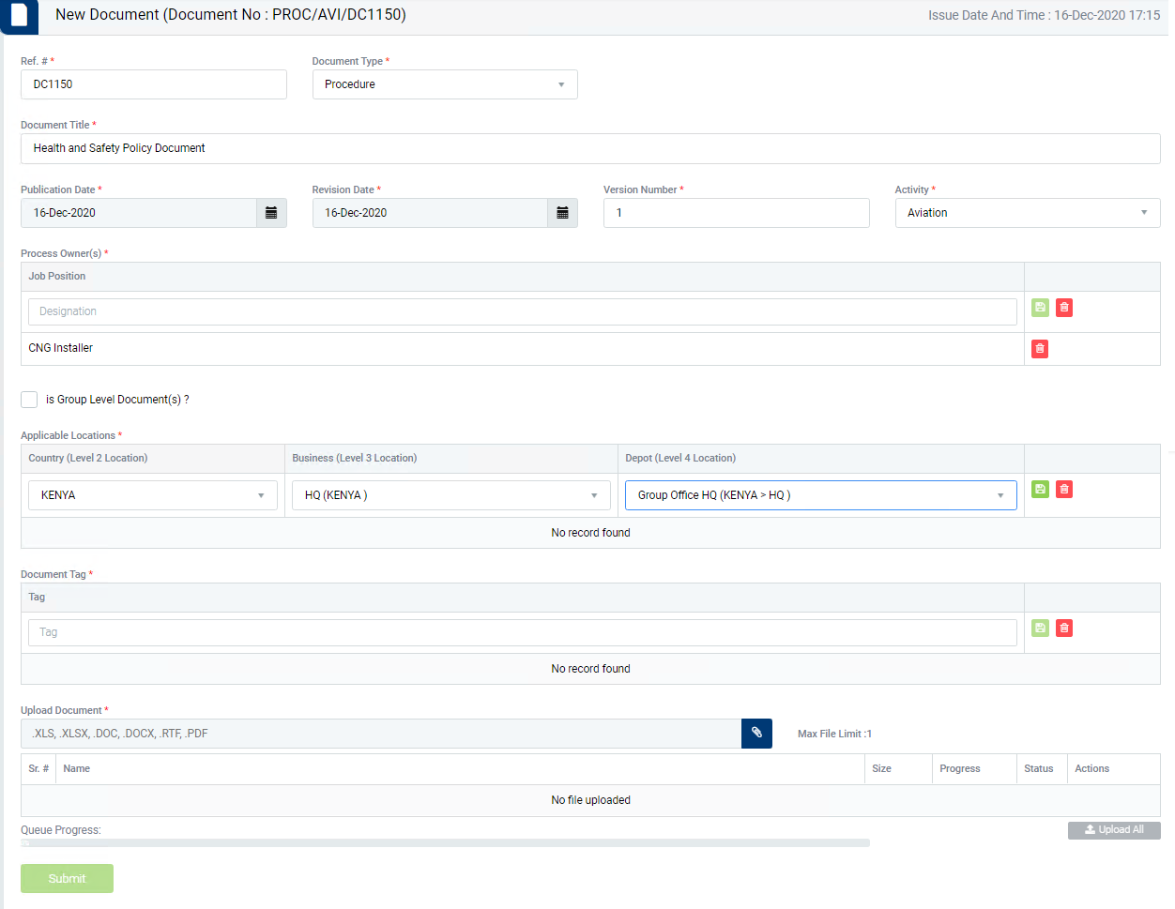Open the Publication Date calendar picker
Viewport: 1175px width, 909px height.
point(271,213)
